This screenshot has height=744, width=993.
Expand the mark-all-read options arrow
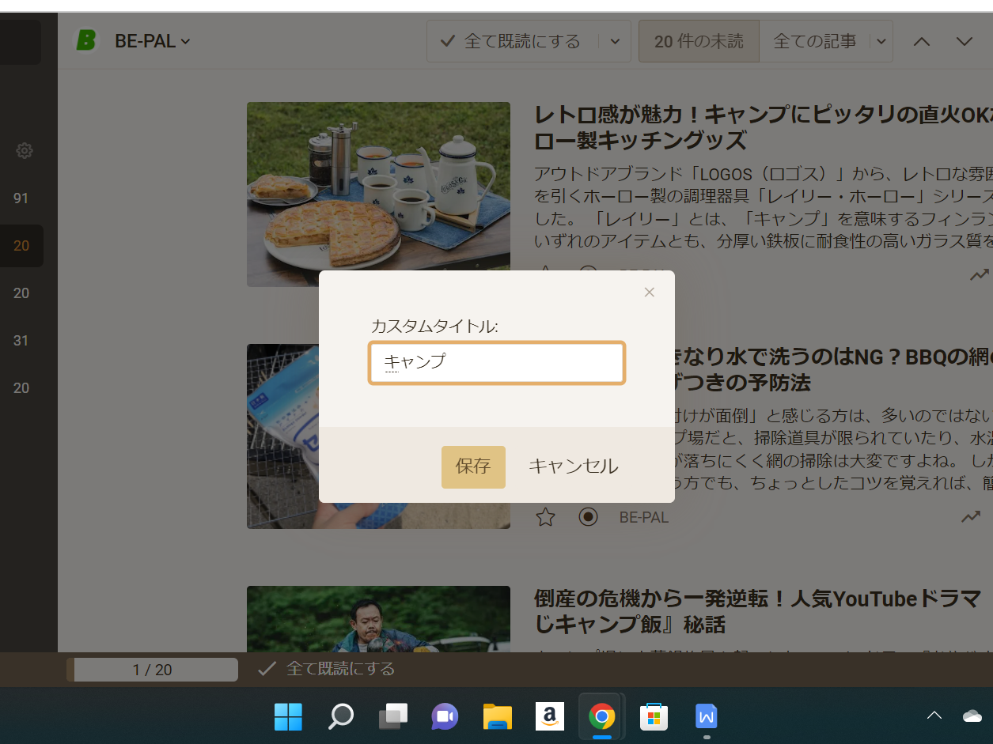[616, 41]
